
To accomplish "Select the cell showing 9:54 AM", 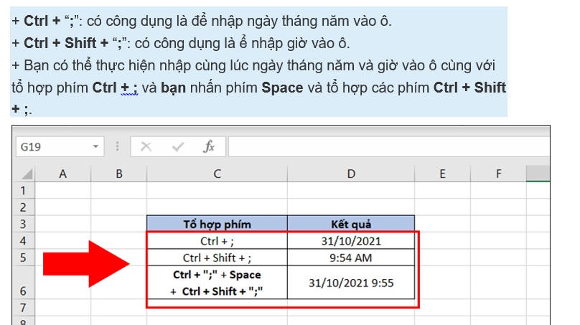I will click(x=350, y=258).
